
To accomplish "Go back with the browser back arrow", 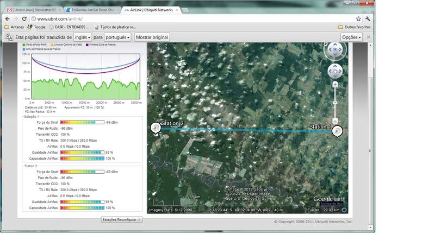I will [x=8, y=19].
